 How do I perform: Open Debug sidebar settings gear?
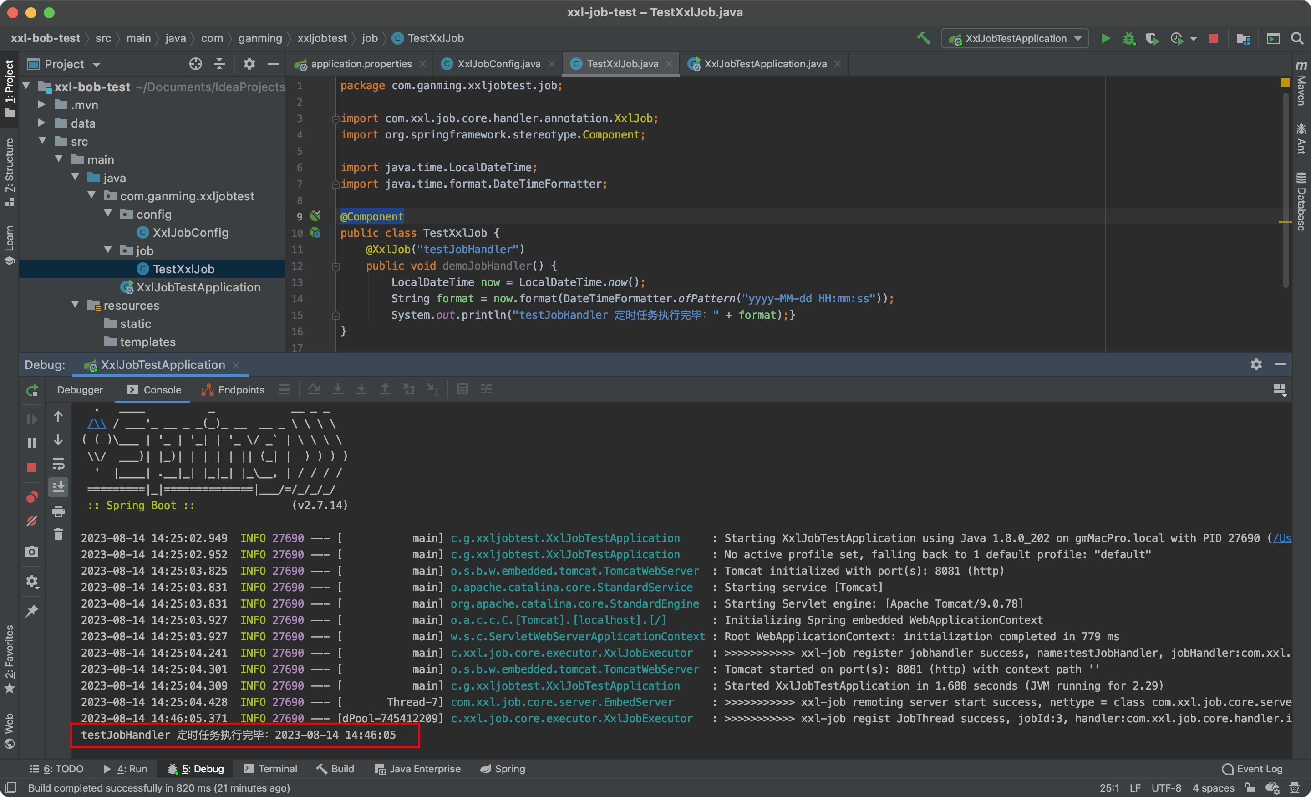click(x=32, y=582)
